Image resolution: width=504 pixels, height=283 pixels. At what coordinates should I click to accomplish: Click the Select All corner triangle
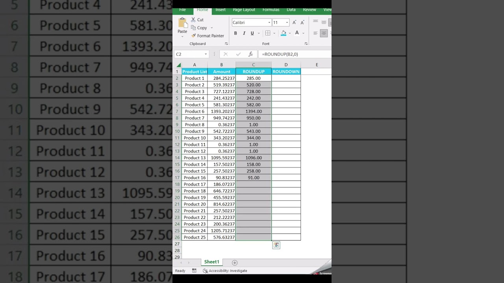(179, 65)
